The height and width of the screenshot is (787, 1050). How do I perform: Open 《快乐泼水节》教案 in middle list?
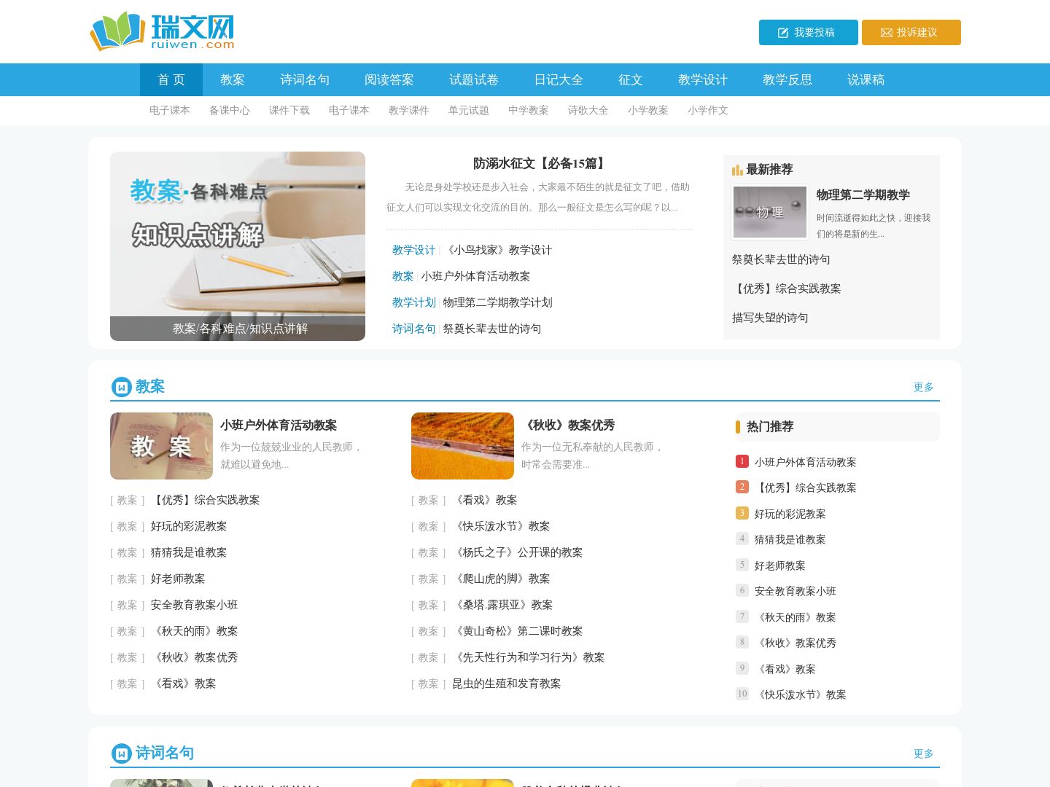coord(501,526)
